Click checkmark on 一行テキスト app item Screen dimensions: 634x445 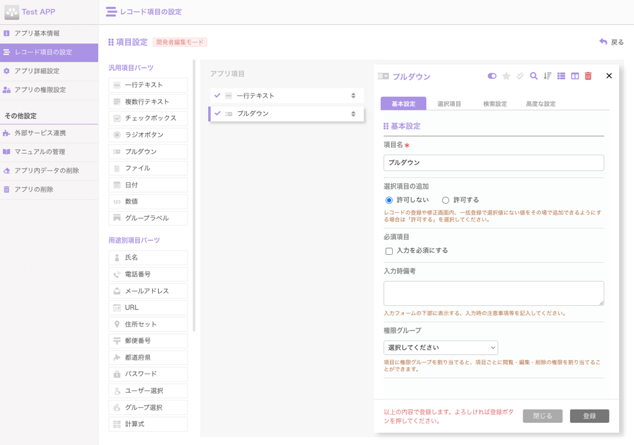coord(217,95)
